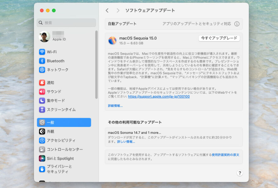This screenshot has width=278, height=188.
Task: Select 通知 in the sidebar
Action: (x=64, y=82)
